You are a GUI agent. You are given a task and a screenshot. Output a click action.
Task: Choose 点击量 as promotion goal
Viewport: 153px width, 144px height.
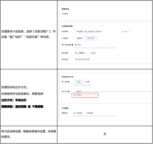coord(78,82)
